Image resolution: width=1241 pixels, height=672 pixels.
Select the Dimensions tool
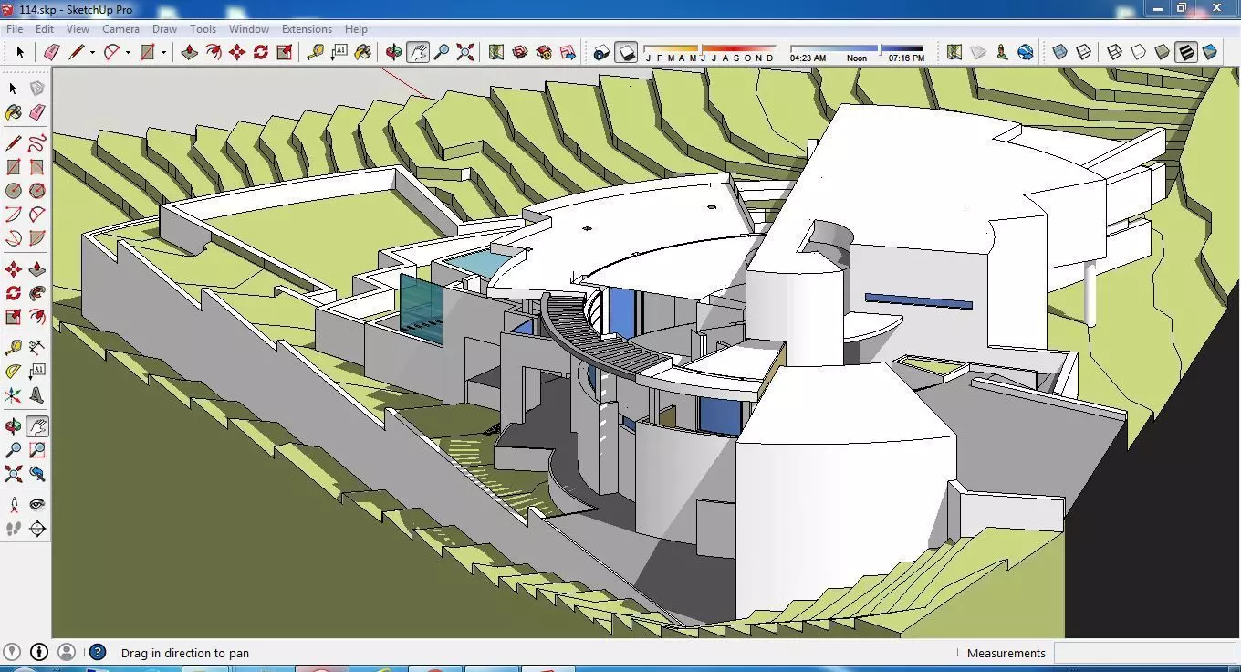click(x=36, y=348)
